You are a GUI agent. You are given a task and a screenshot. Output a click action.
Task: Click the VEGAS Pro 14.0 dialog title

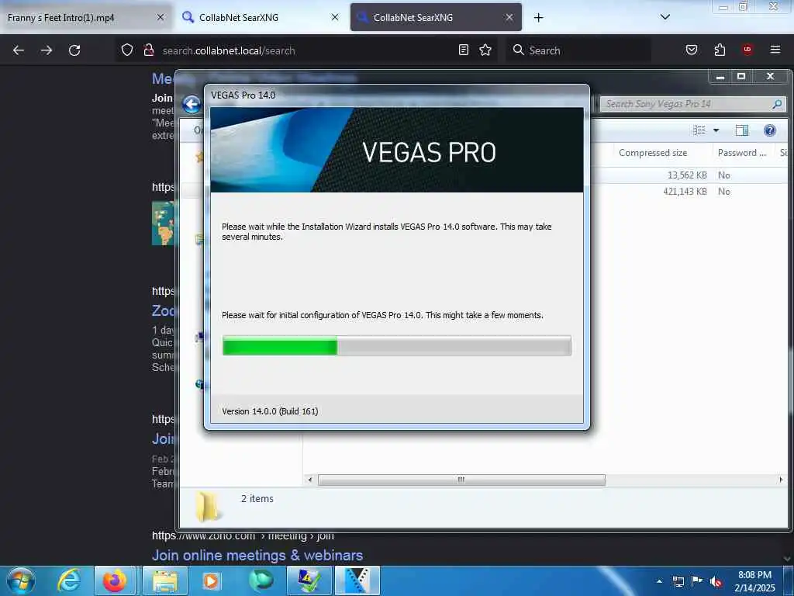click(243, 95)
